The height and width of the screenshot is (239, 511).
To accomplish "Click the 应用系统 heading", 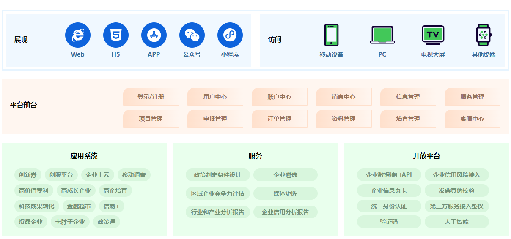I will (84, 156).
